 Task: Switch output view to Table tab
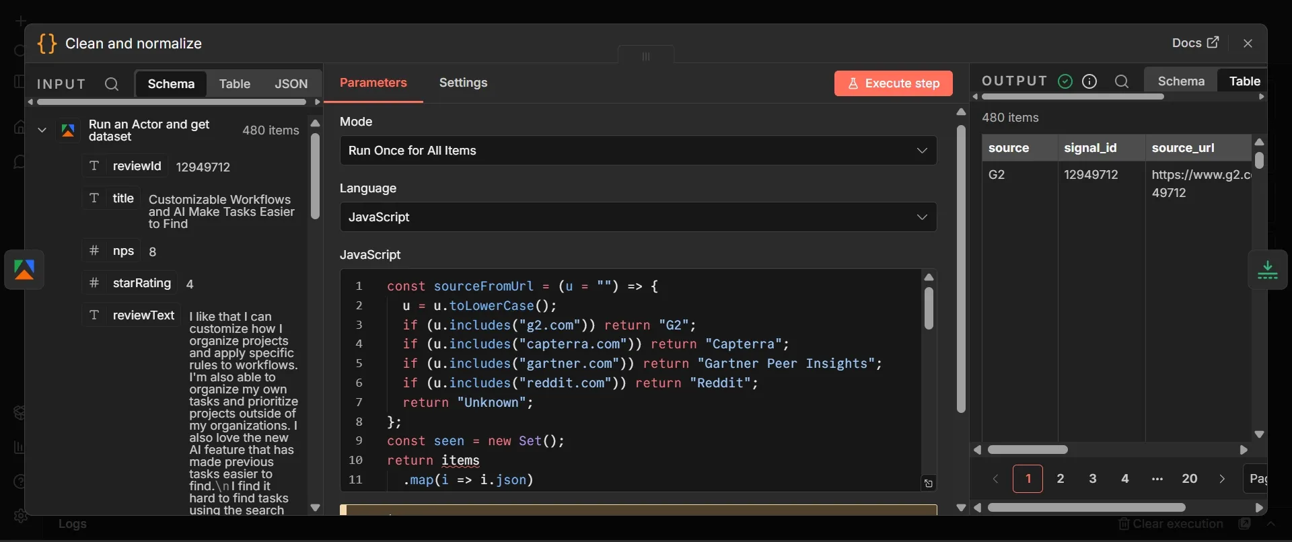coord(1244,81)
